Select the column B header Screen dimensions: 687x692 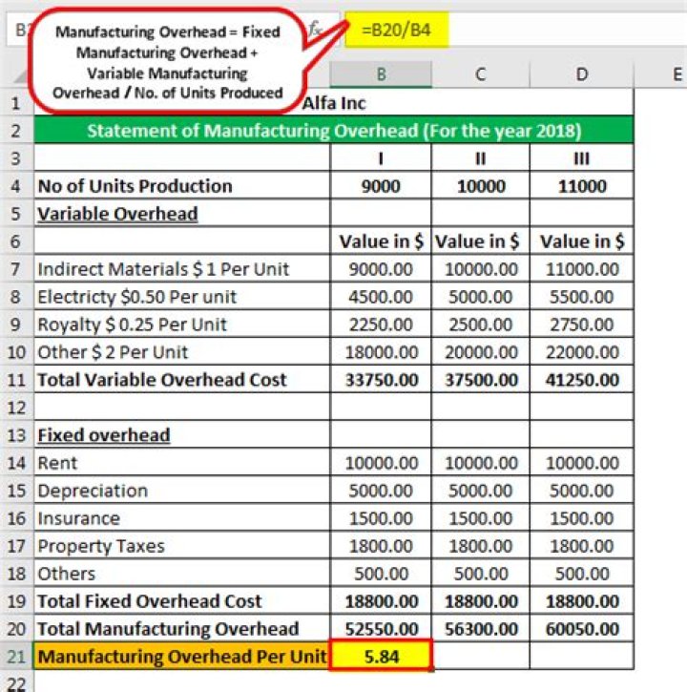[x=381, y=74]
